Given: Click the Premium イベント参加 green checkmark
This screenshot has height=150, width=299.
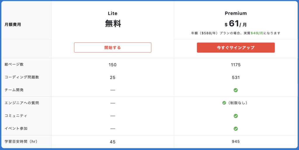Looking at the screenshot, I should 236,129.
